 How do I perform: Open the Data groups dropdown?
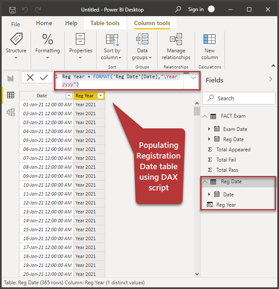pos(142,46)
